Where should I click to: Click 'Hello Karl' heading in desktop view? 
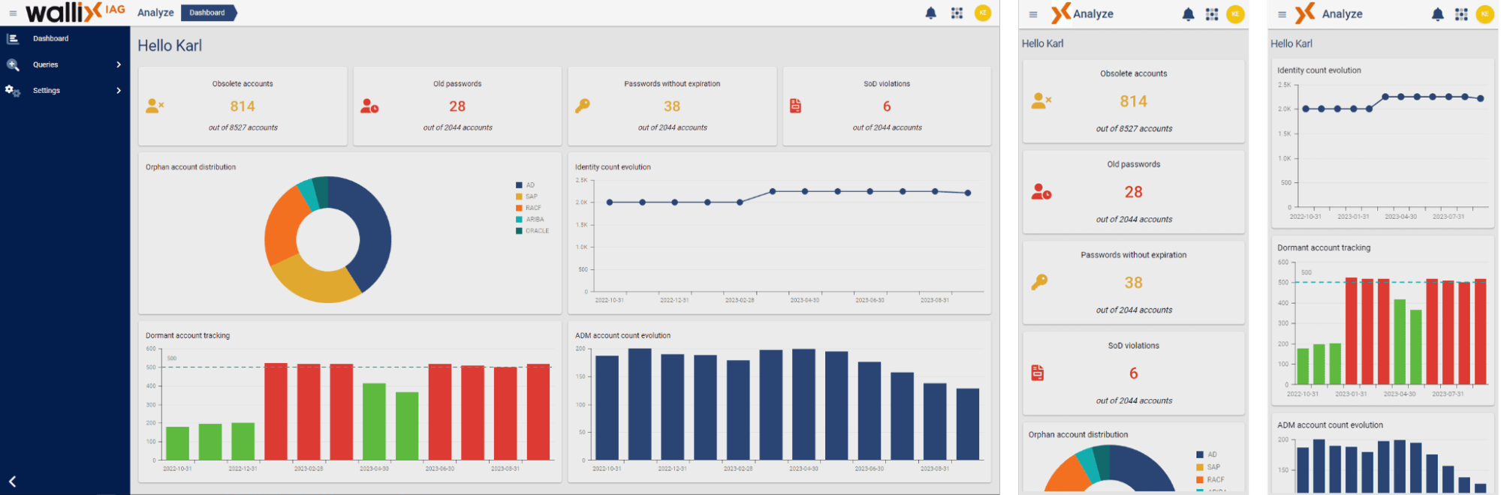point(170,46)
